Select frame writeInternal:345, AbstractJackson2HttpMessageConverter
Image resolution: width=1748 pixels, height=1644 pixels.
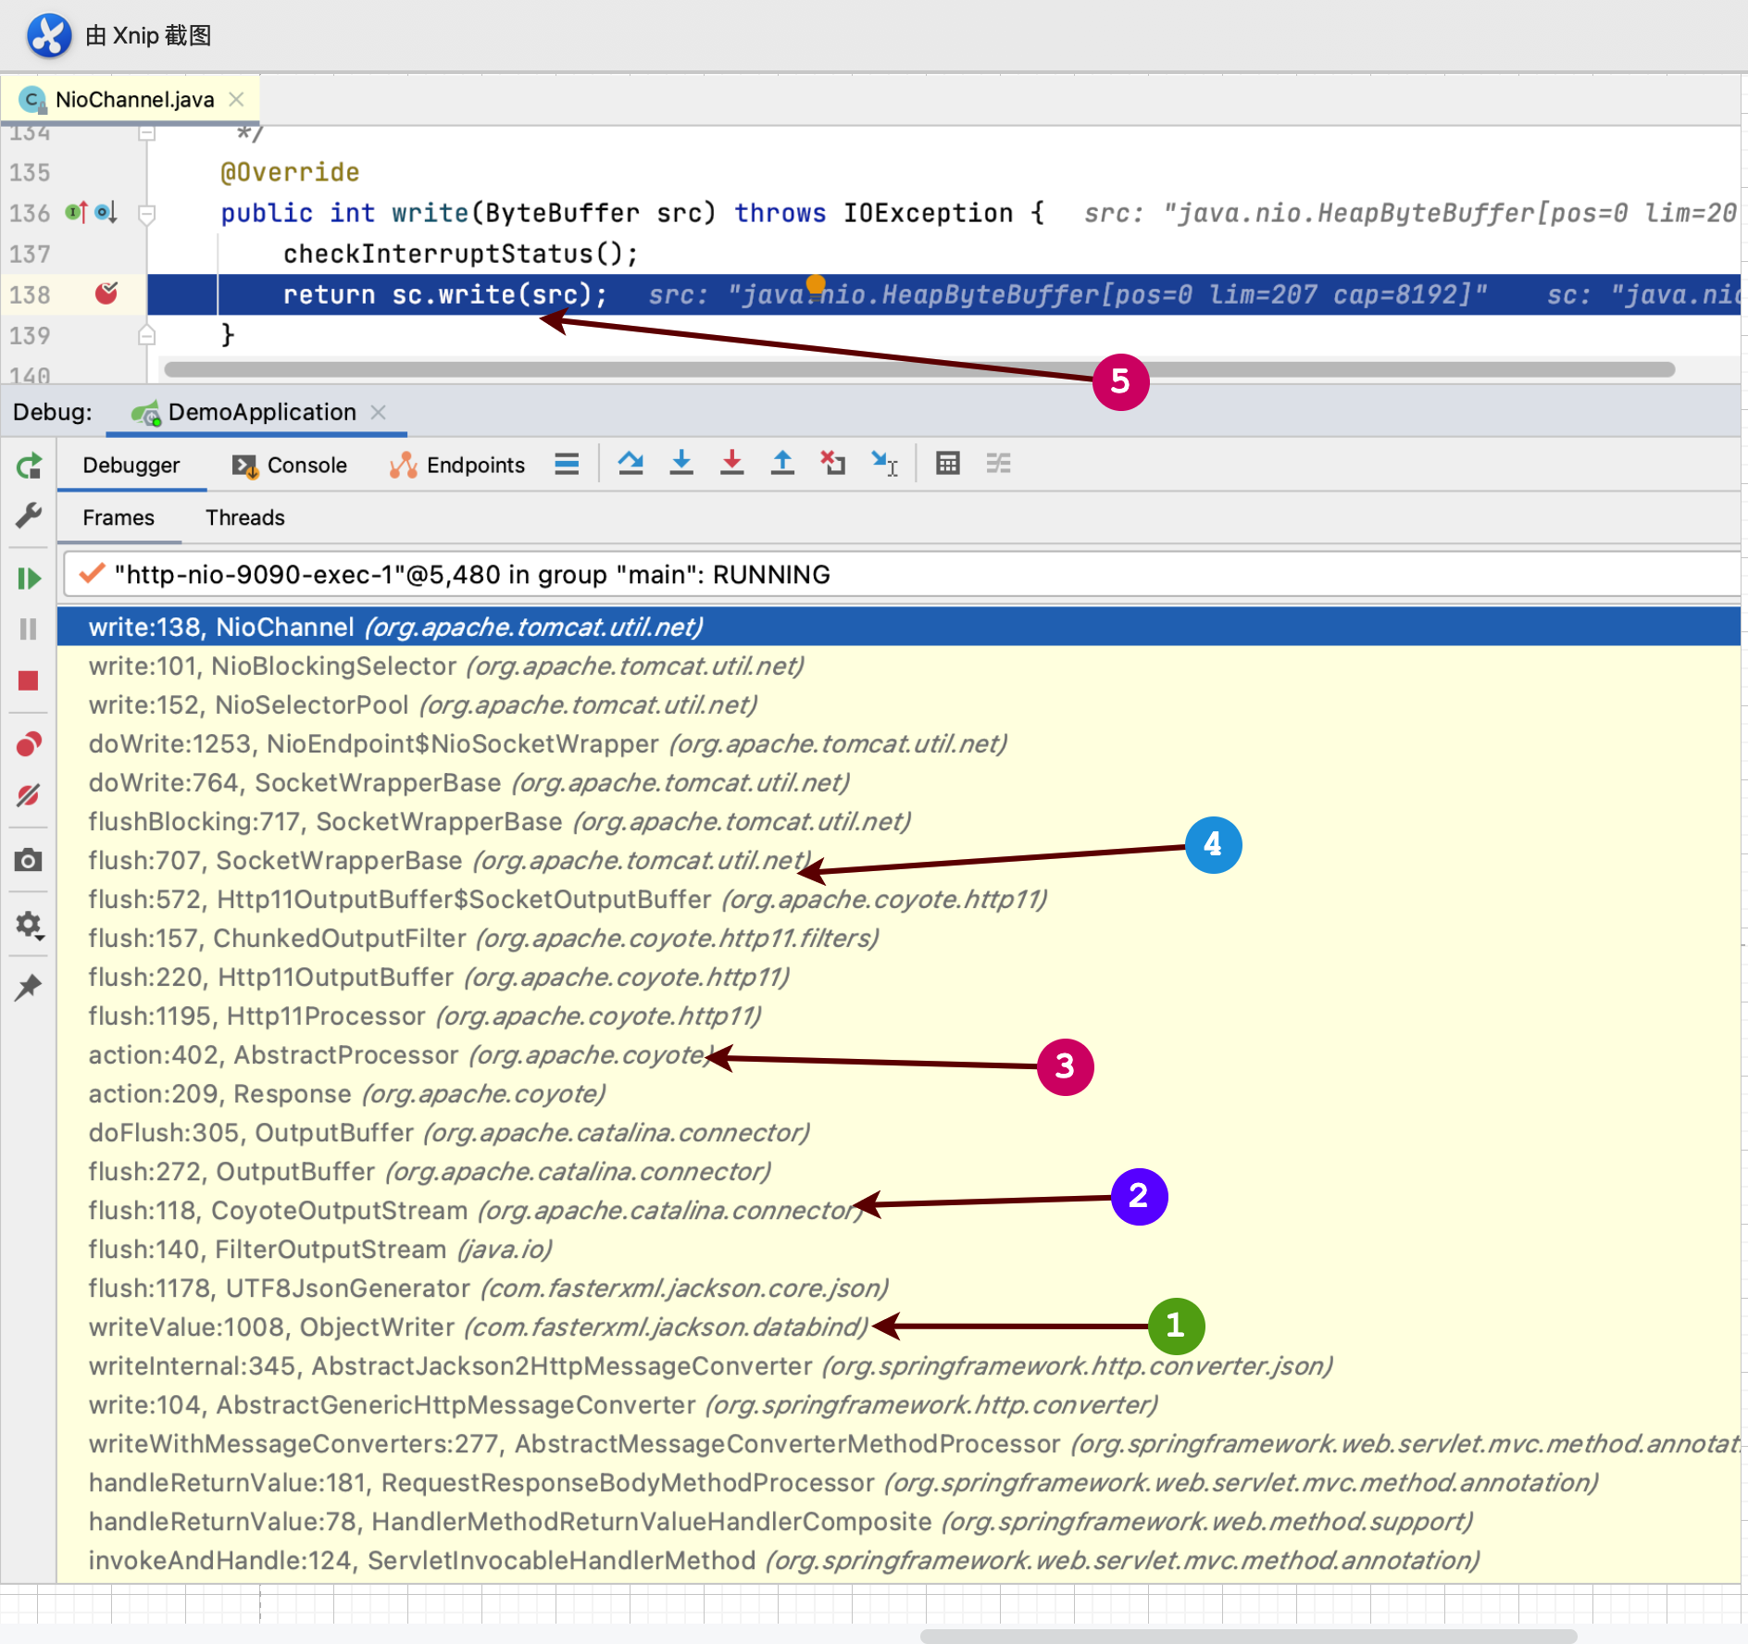coord(898,1365)
